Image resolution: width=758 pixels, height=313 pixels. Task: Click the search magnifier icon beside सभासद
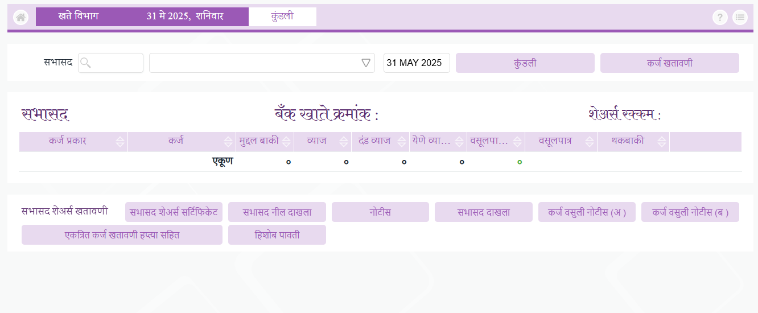click(85, 63)
